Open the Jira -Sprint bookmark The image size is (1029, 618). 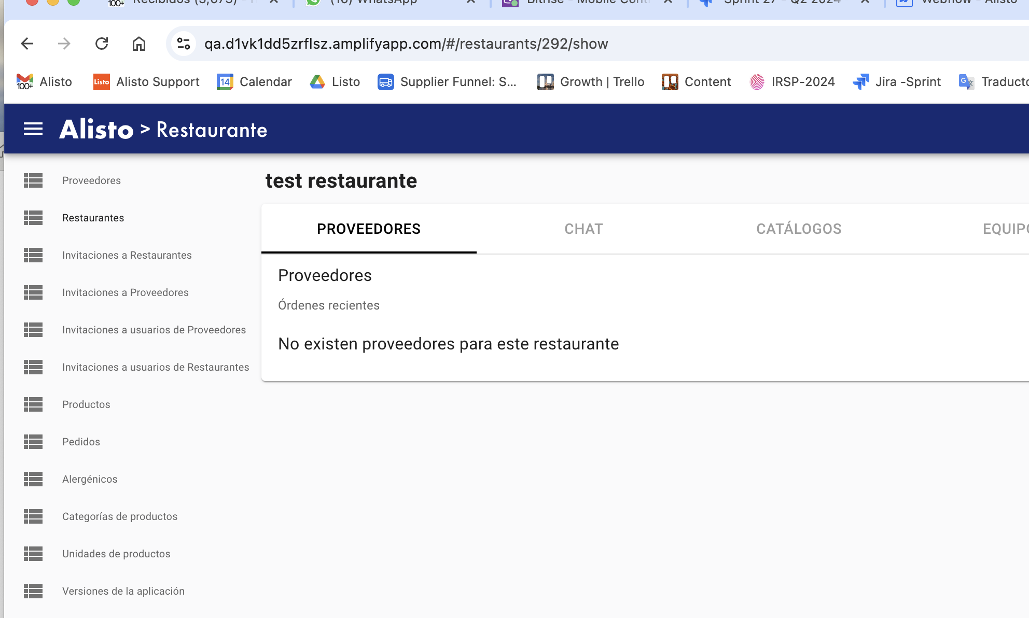pyautogui.click(x=897, y=82)
